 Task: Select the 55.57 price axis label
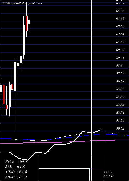click(x=120, y=89)
